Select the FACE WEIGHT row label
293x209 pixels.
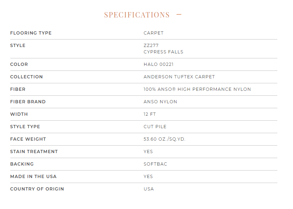(28, 139)
